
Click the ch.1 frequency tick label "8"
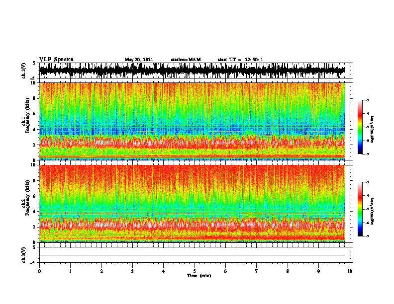[34, 98]
